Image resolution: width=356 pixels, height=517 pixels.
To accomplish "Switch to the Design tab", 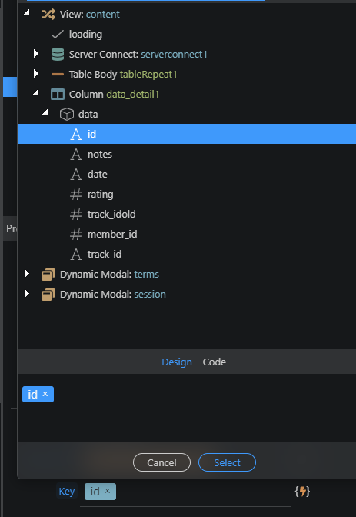I will (x=177, y=362).
